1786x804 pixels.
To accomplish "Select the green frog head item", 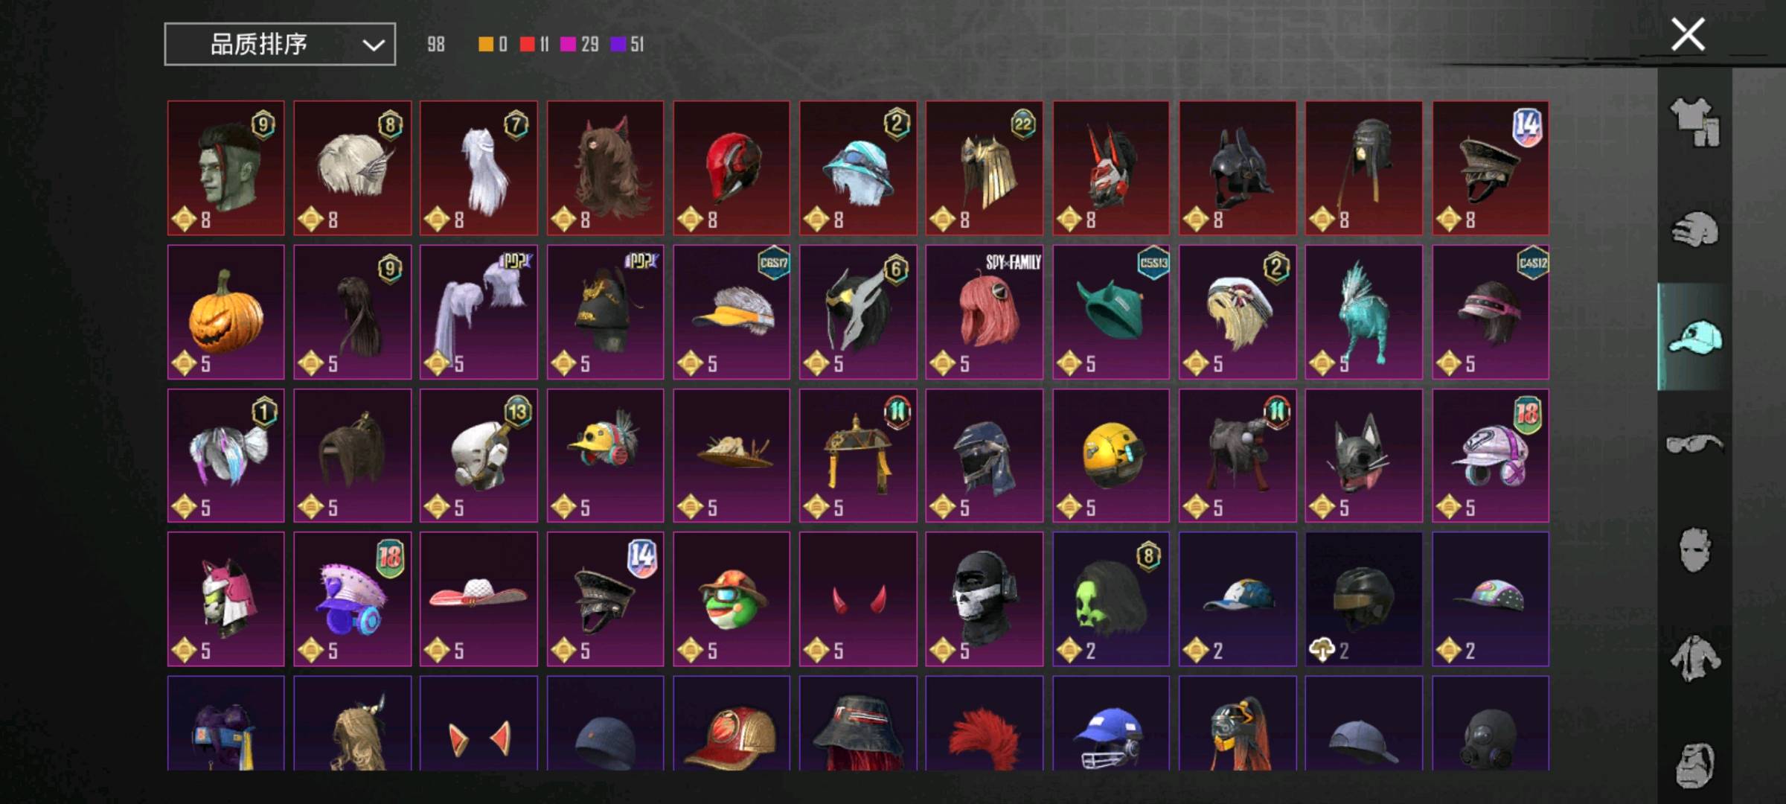I will [x=732, y=599].
